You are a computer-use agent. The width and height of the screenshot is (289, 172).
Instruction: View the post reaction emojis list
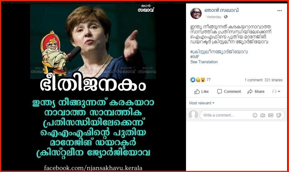[x=198, y=80]
